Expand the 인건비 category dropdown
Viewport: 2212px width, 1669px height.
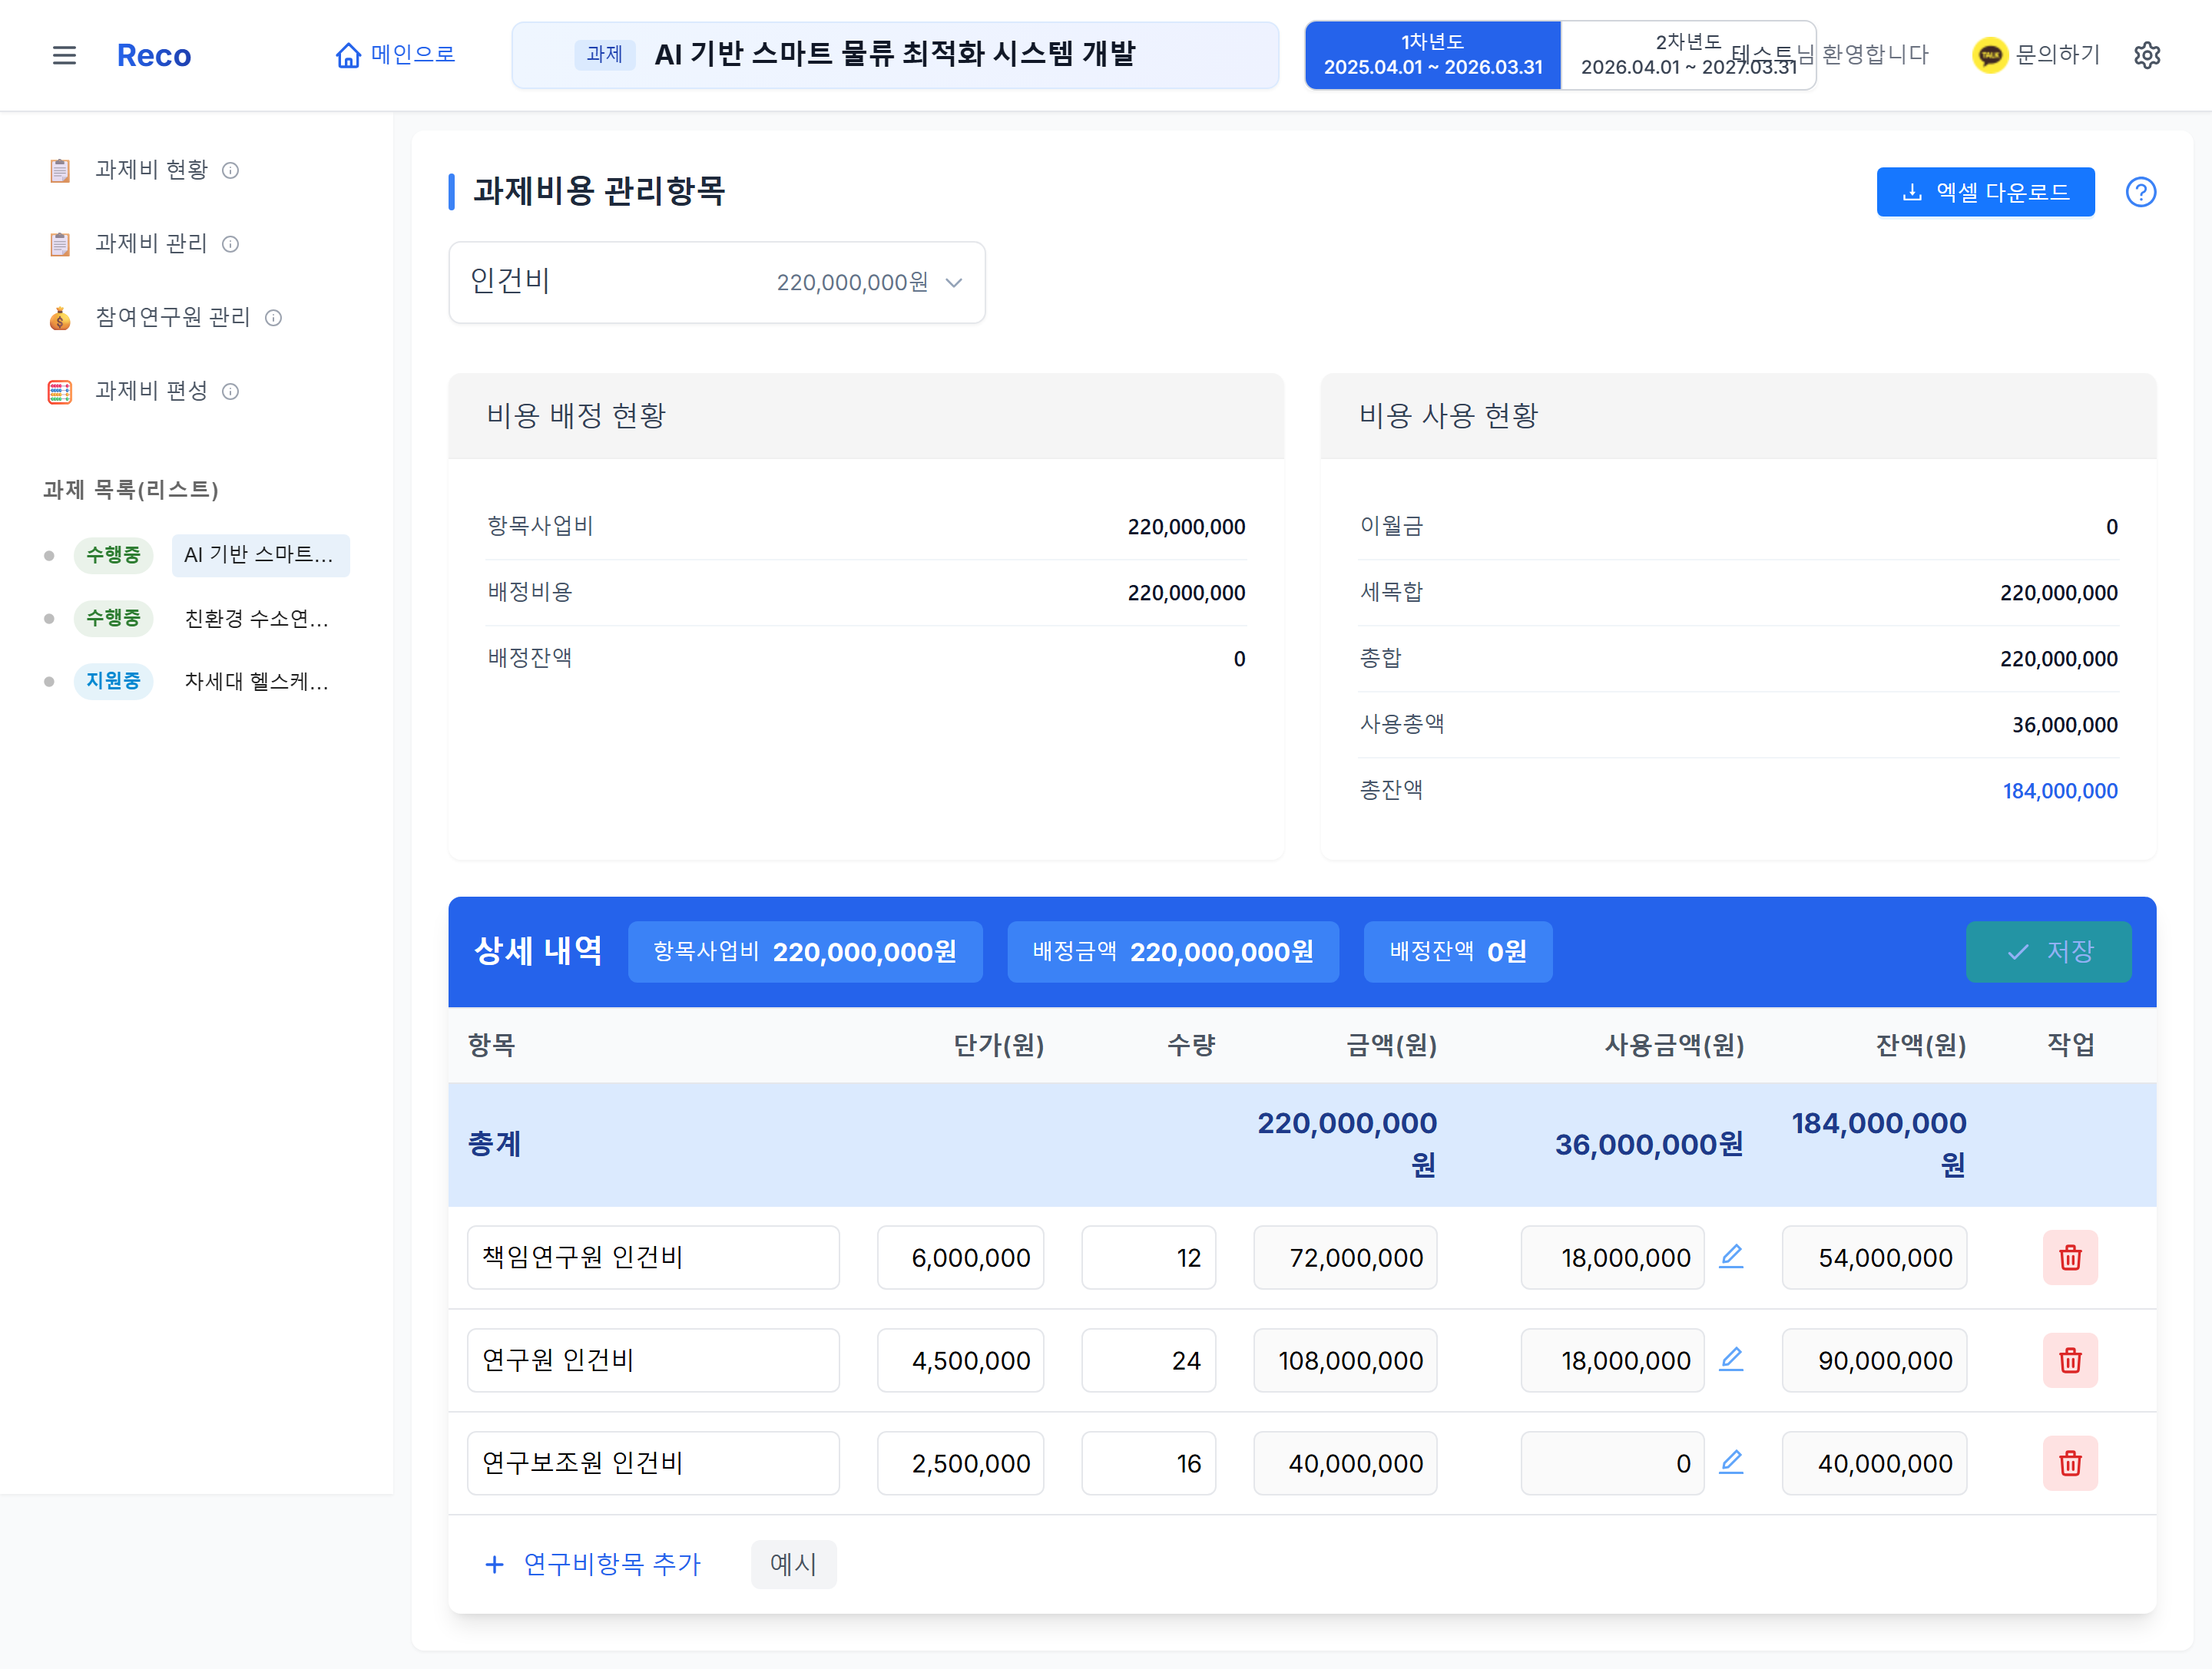click(x=716, y=282)
